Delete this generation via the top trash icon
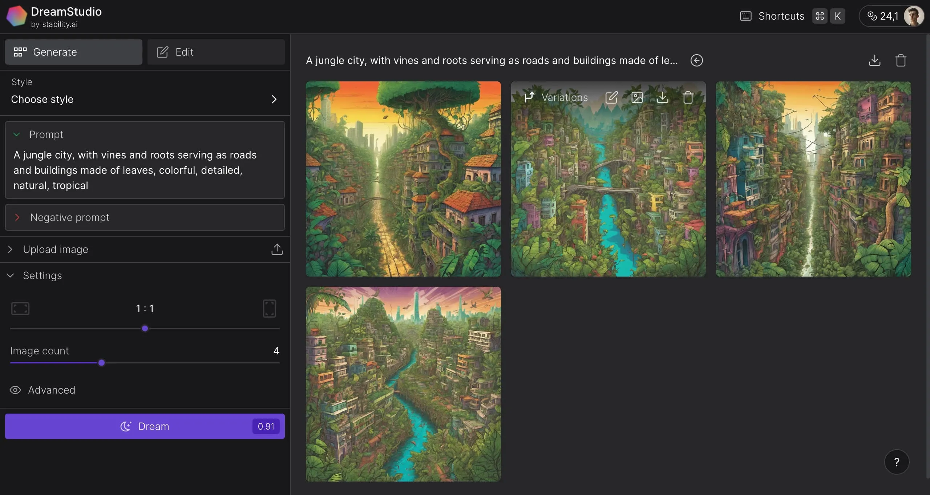The width and height of the screenshot is (930, 495). tap(901, 60)
